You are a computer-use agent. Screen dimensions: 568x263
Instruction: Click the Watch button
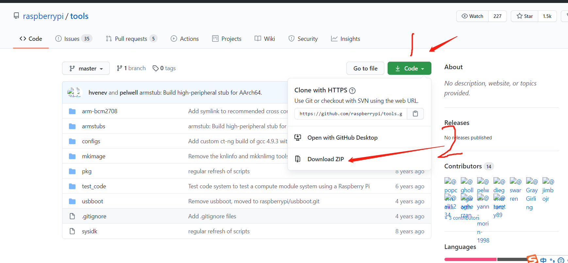472,16
